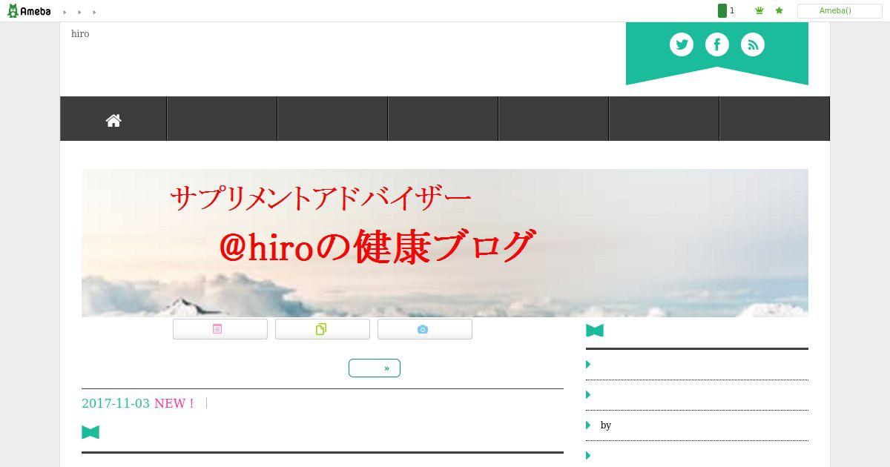Click the green notification icon beside 1
890x467 pixels.
coord(722,10)
